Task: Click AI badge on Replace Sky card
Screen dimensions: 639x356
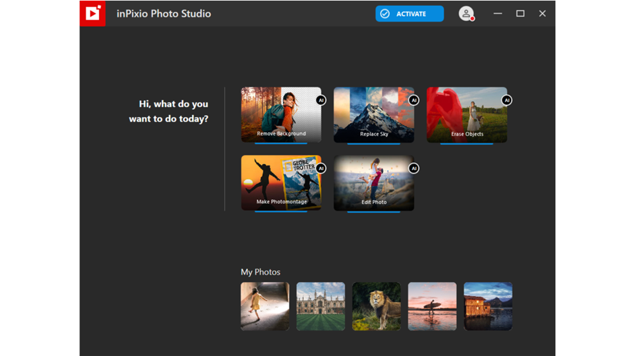Action: pos(414,100)
